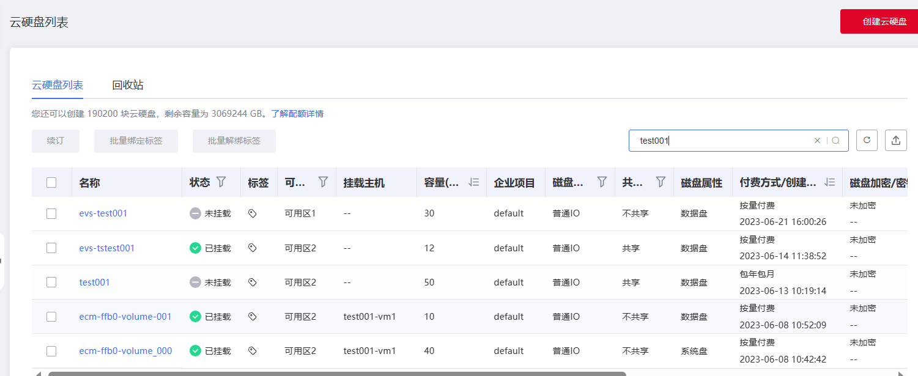Image resolution: width=918 pixels, height=376 pixels.
Task: Click 批量解绑标签 button
Action: pos(234,141)
